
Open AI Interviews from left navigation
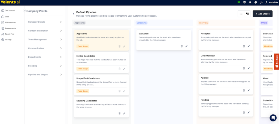[10, 22]
